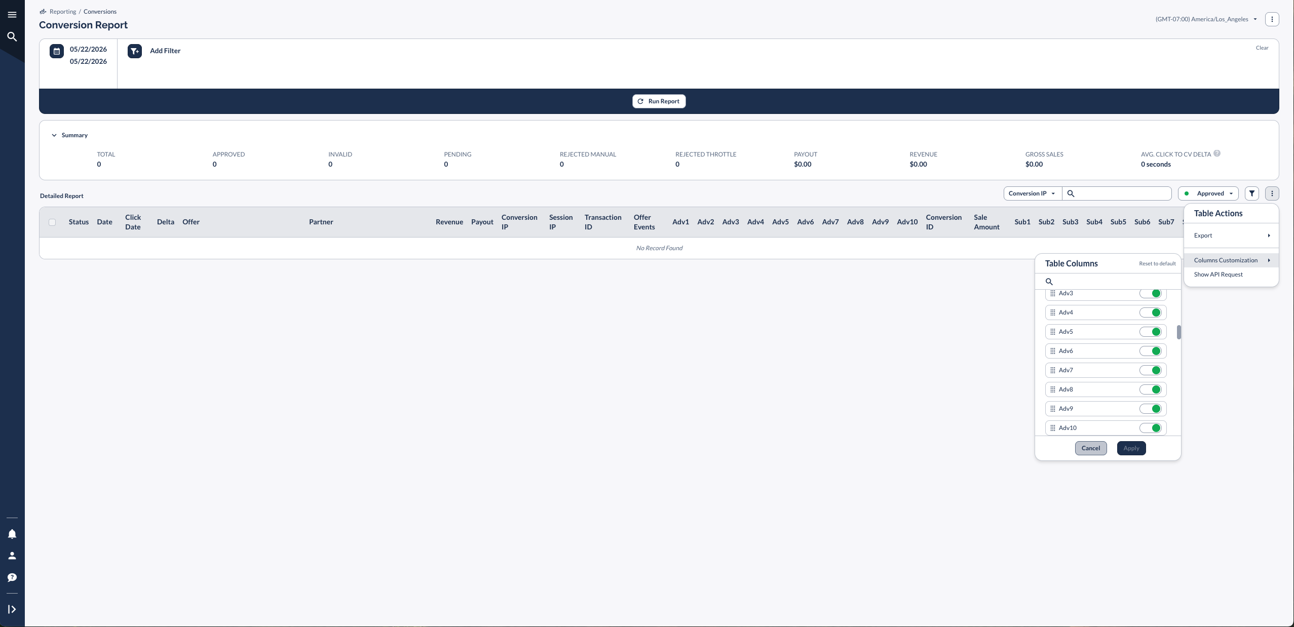
Task: Open the timezone dropdown
Action: pyautogui.click(x=1206, y=19)
